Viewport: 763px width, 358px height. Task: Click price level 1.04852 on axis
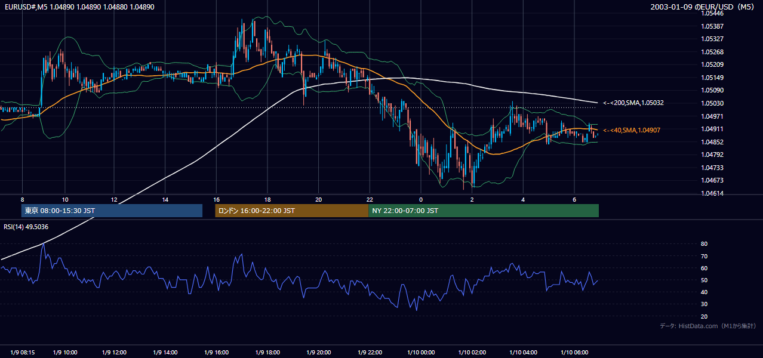[x=712, y=142]
